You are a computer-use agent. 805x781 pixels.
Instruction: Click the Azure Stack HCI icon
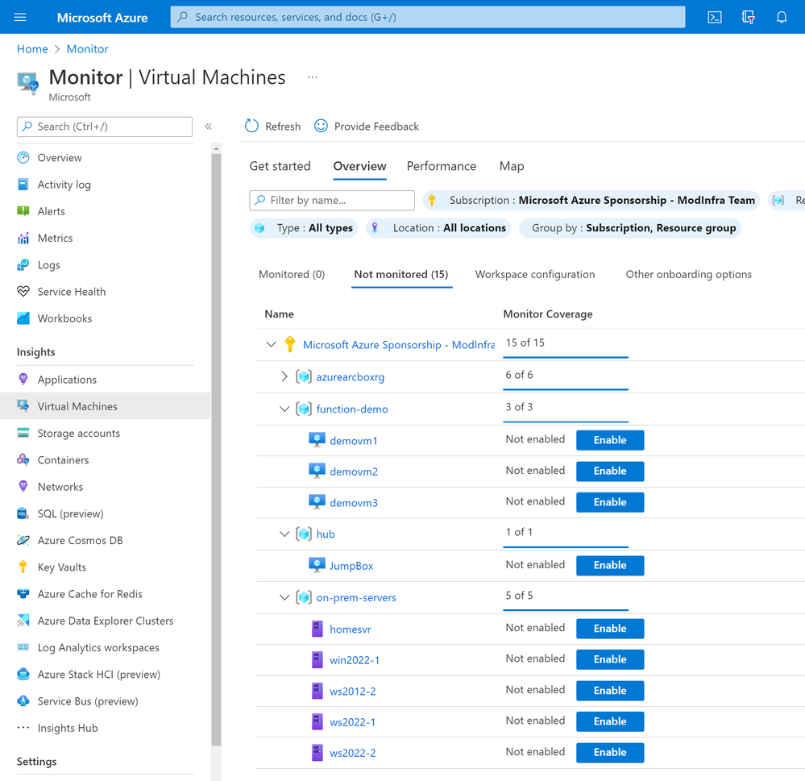[x=23, y=674]
